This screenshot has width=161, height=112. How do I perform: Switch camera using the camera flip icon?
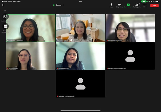(5, 17)
